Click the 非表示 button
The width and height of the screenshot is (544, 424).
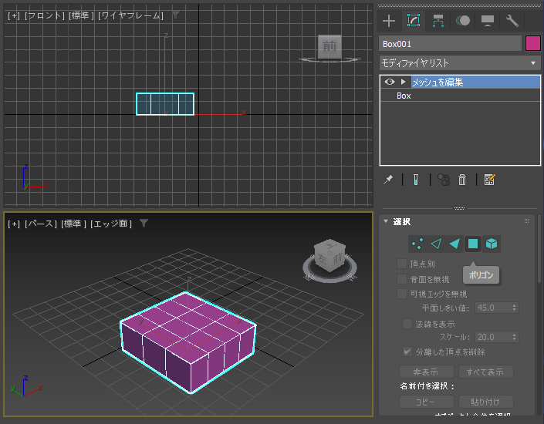click(x=427, y=372)
